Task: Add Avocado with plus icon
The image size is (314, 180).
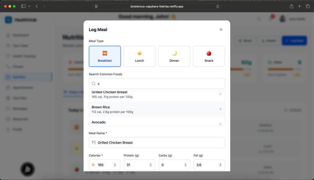Action: point(220,124)
